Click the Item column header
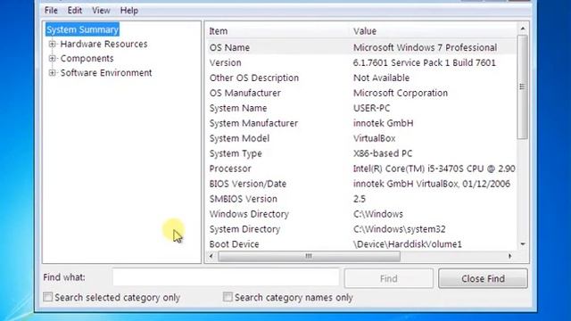 [x=277, y=31]
